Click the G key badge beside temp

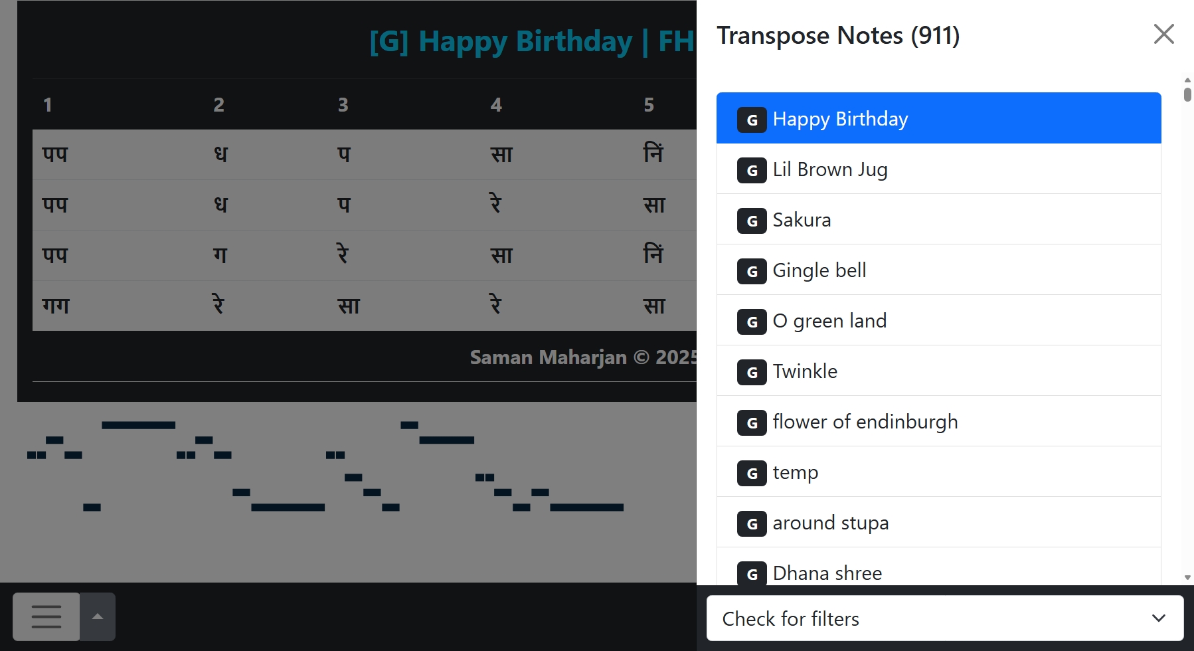[752, 473]
